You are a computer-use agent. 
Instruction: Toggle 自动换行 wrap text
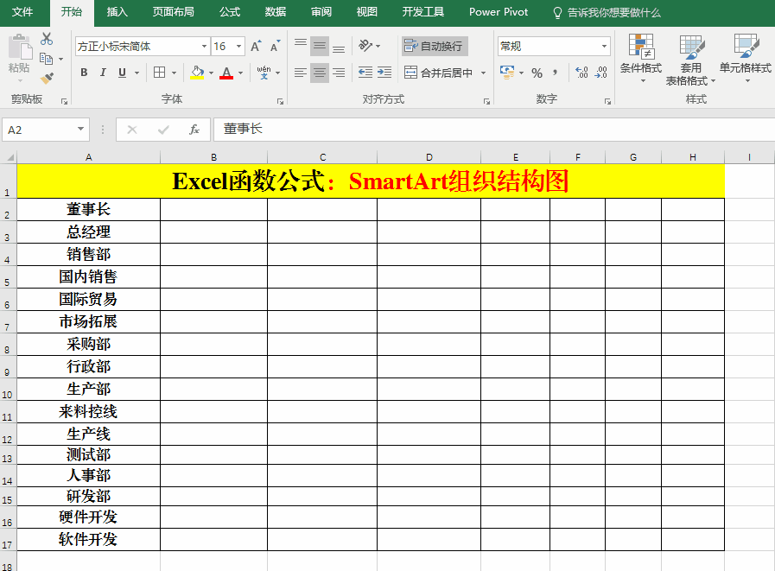pyautogui.click(x=435, y=47)
